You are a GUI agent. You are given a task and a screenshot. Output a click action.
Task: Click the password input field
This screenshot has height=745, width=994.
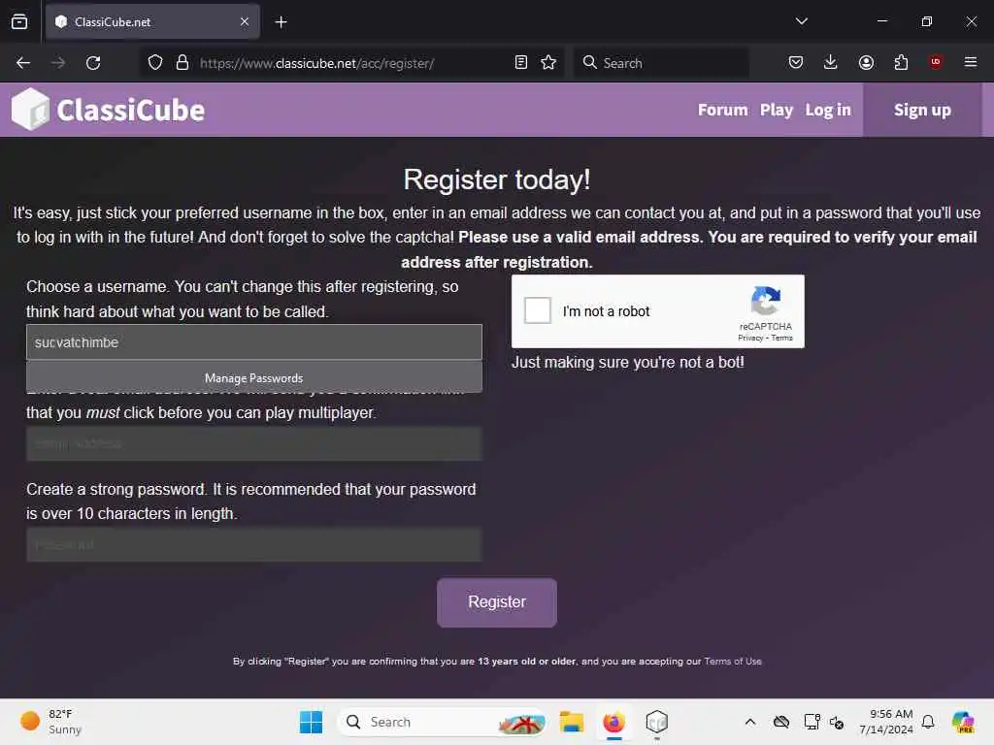[254, 545]
